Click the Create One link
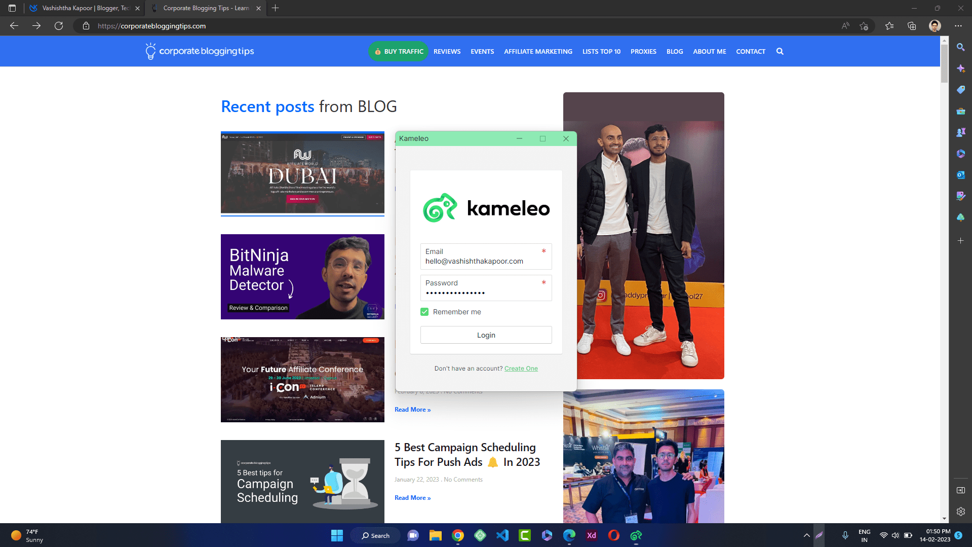972x547 pixels. pos(521,368)
